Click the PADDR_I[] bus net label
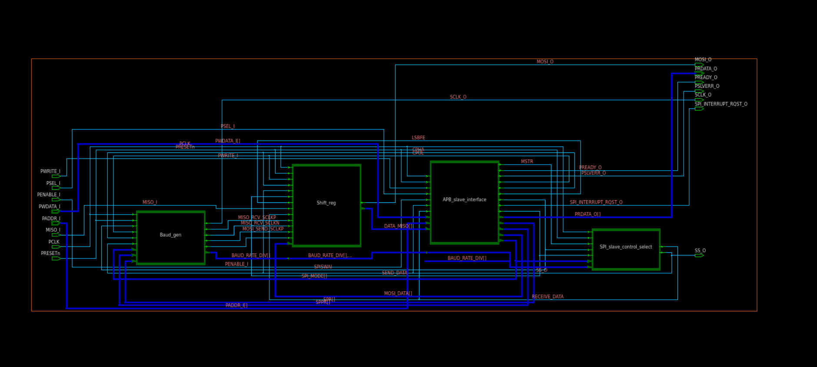 click(236, 305)
